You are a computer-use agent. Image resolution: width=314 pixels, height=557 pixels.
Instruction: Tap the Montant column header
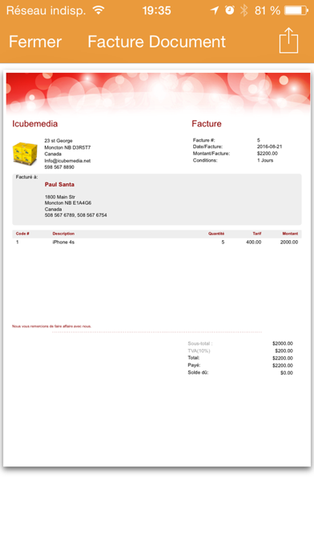[x=290, y=234]
